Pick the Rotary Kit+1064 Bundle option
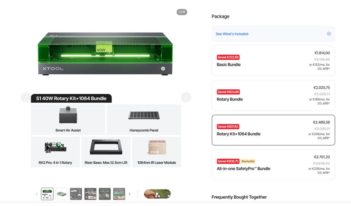Screen dimensions: 351x206 point(273,130)
